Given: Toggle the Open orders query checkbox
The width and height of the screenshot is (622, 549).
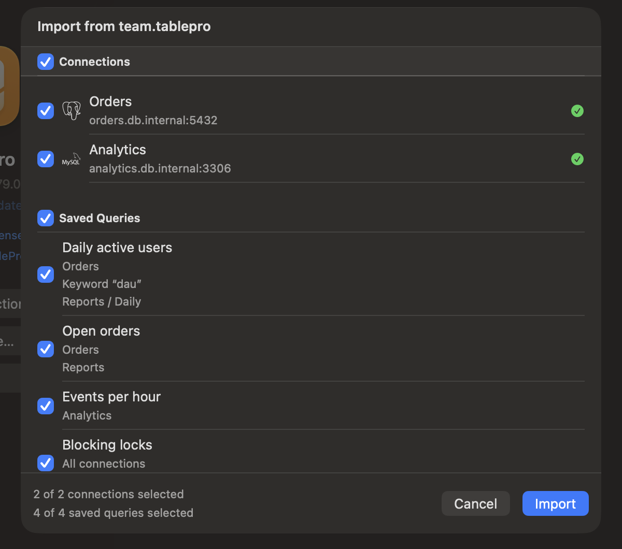Looking at the screenshot, I should click(x=46, y=349).
